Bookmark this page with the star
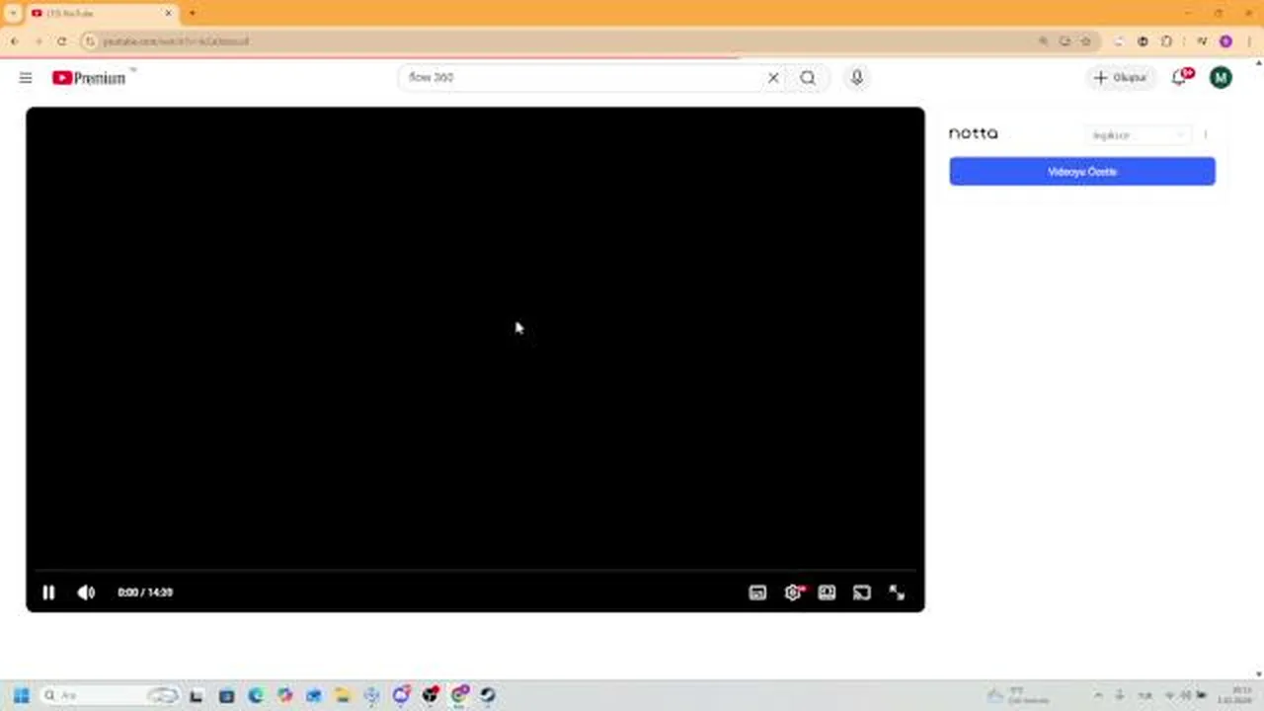Screen dimensions: 1264x711 point(1085,41)
